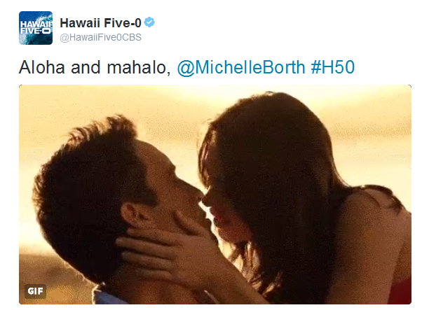The image size is (429, 310).
Task: Click the Hawaii Five-0 profile avatar
Action: [36, 28]
